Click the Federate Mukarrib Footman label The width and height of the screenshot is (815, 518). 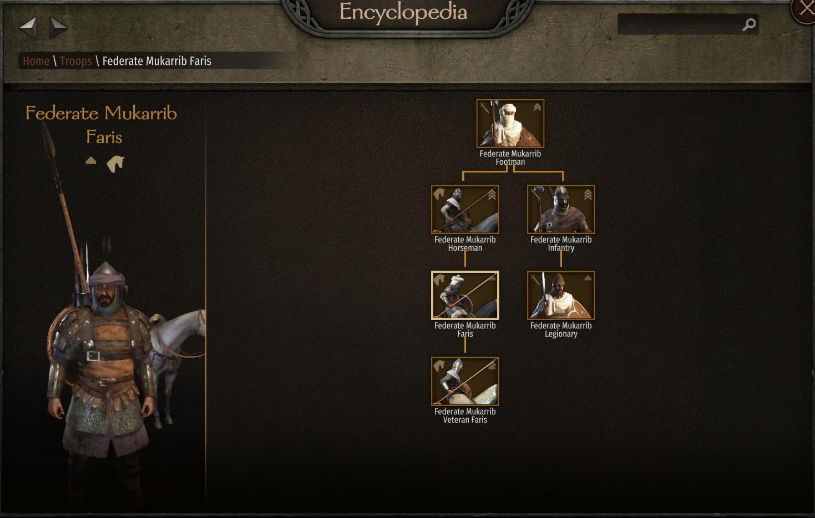510,158
